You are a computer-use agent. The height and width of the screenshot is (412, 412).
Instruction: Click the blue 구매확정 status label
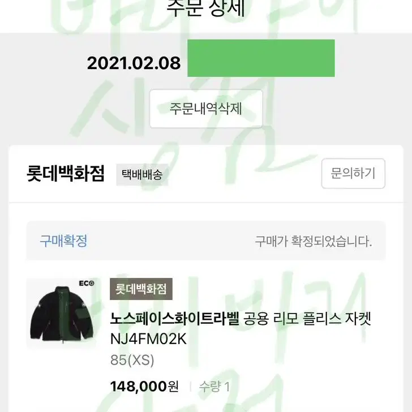63,241
